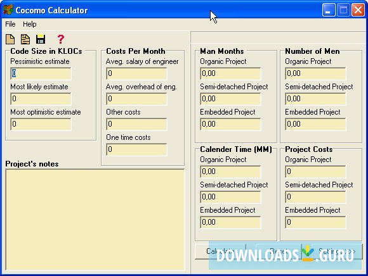Viewport: 368px width, 276px height.
Task: Click Number of Men Semi-detached Project field
Action: tap(315, 99)
